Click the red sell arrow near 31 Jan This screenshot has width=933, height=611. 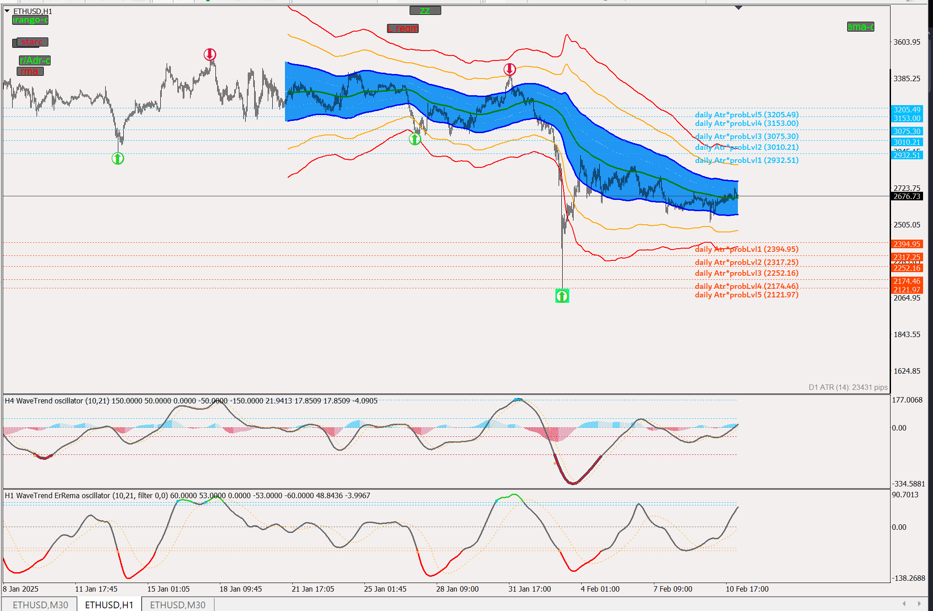click(509, 69)
